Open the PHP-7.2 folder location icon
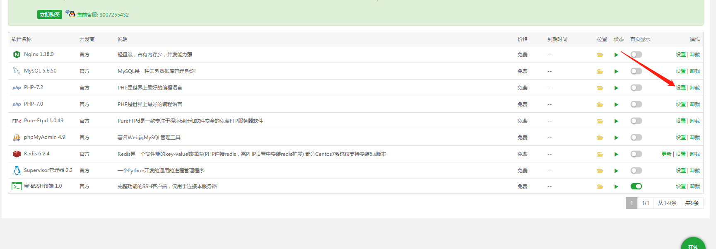Image resolution: width=716 pixels, height=249 pixels. click(600, 88)
